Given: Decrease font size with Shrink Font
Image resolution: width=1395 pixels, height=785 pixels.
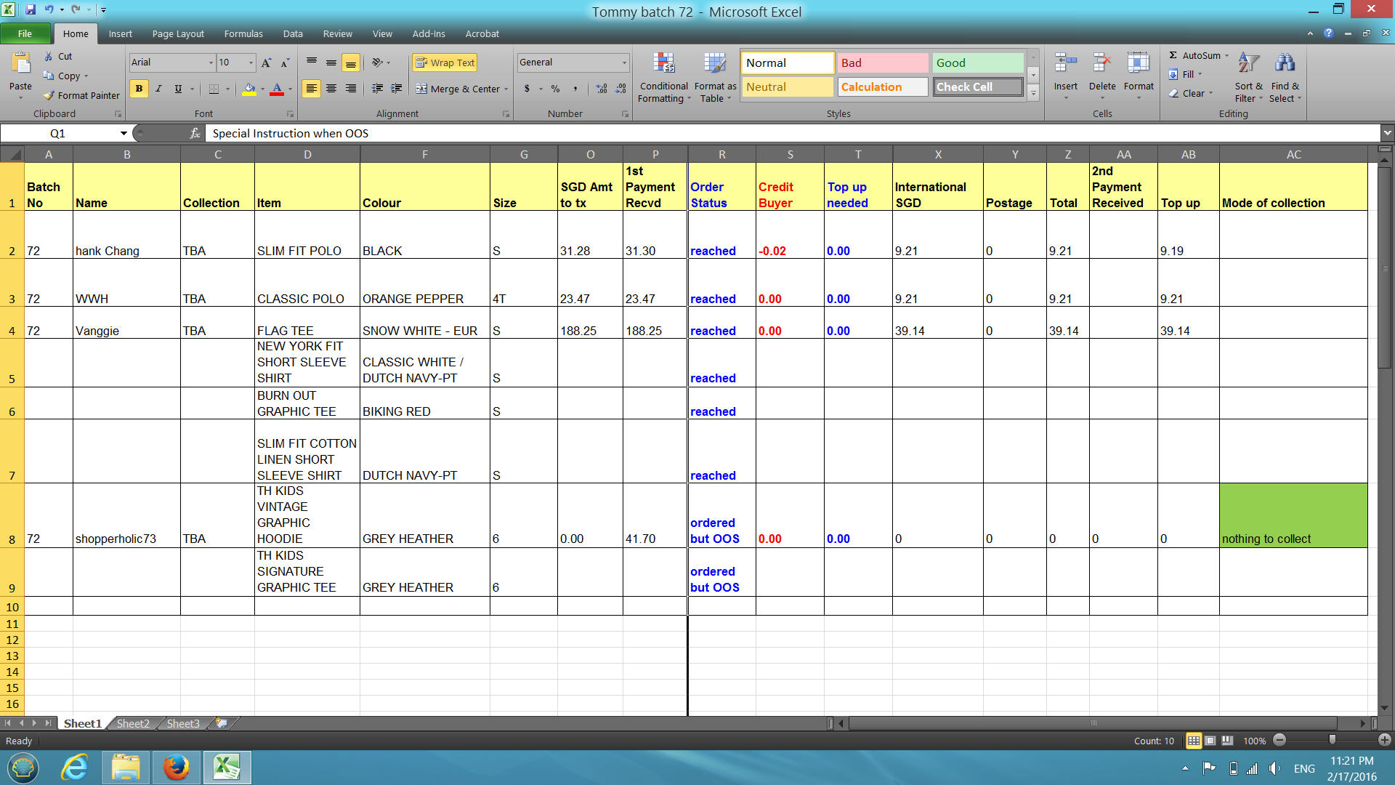Looking at the screenshot, I should pyautogui.click(x=285, y=63).
